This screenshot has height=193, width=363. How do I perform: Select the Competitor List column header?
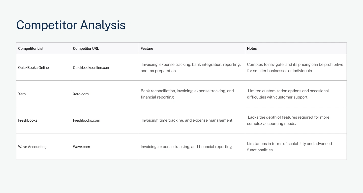point(31,49)
